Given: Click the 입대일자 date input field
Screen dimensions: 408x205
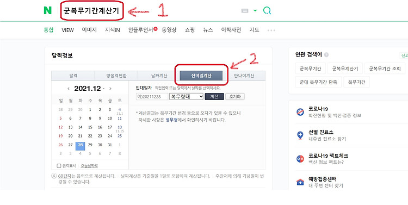Looking at the screenshot, I should (x=152, y=96).
